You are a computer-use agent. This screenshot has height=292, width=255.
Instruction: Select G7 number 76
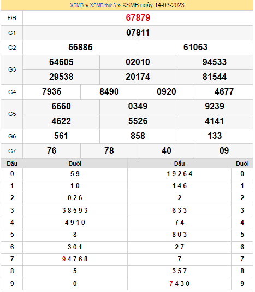click(52, 151)
